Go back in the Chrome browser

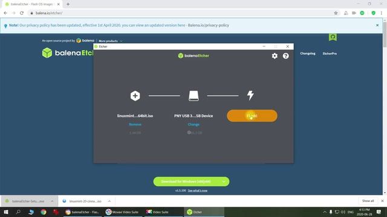click(x=5, y=13)
